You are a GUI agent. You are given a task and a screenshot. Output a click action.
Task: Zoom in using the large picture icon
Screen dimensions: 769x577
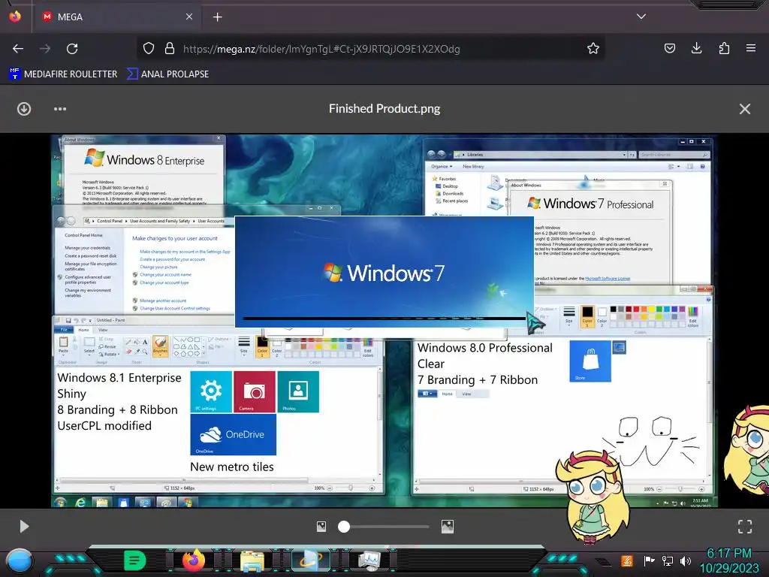click(x=448, y=527)
